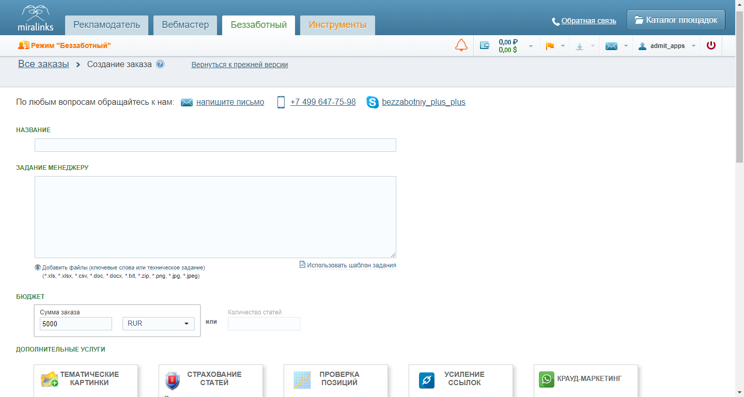Click the 'Количество статей' input field

(264, 324)
